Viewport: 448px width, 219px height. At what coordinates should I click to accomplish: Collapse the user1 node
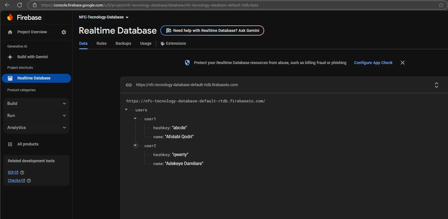(135, 119)
